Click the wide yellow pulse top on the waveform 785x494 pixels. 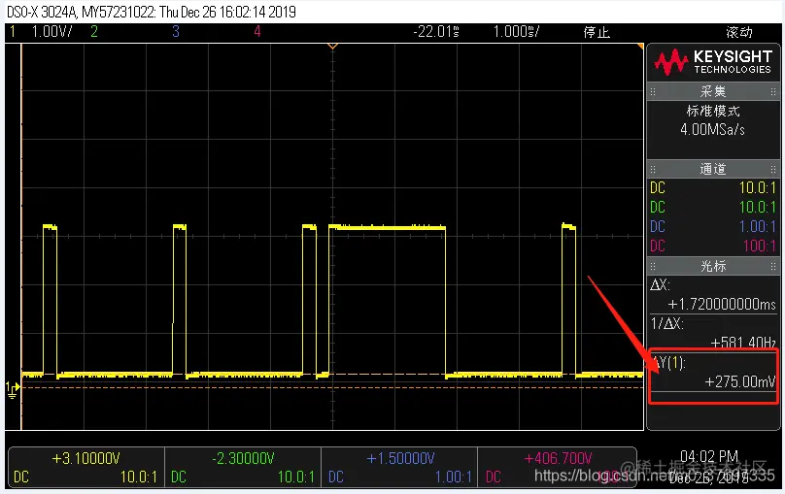point(387,228)
